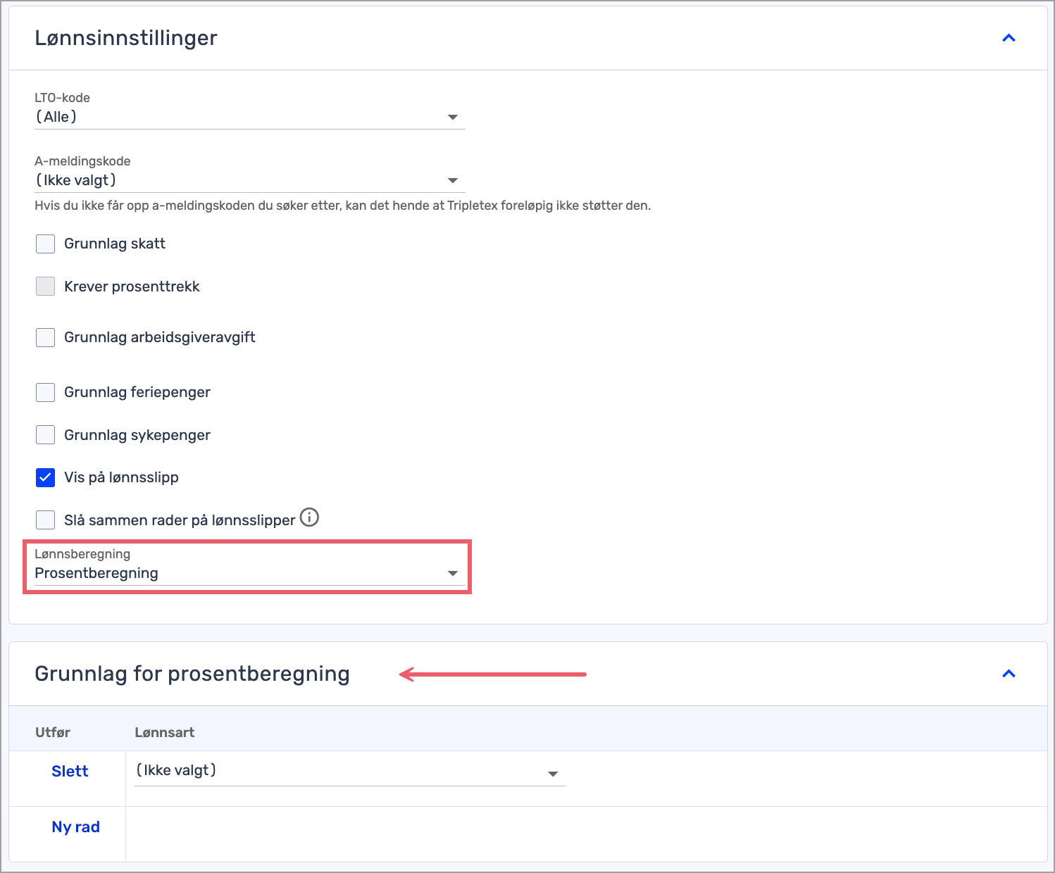Click the Lønnsart column header
1055x873 pixels.
(164, 732)
